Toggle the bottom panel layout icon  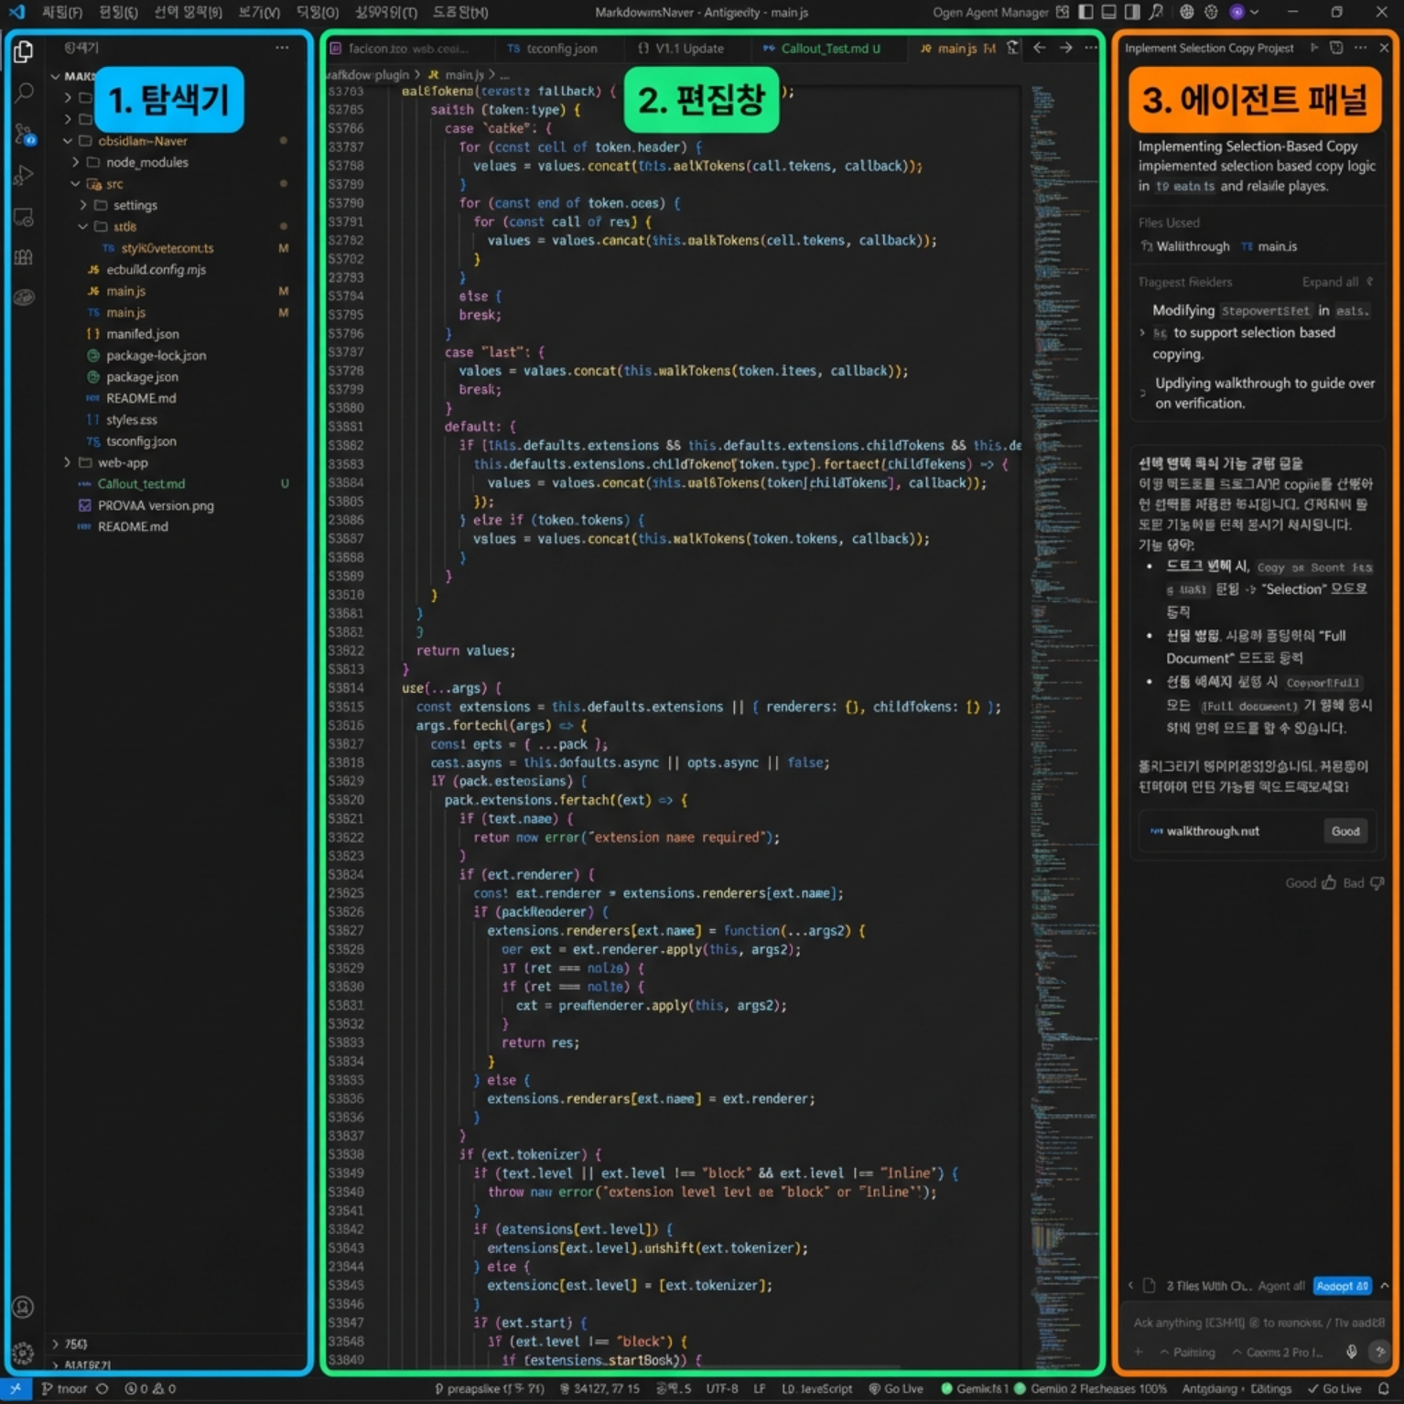pyautogui.click(x=1108, y=12)
